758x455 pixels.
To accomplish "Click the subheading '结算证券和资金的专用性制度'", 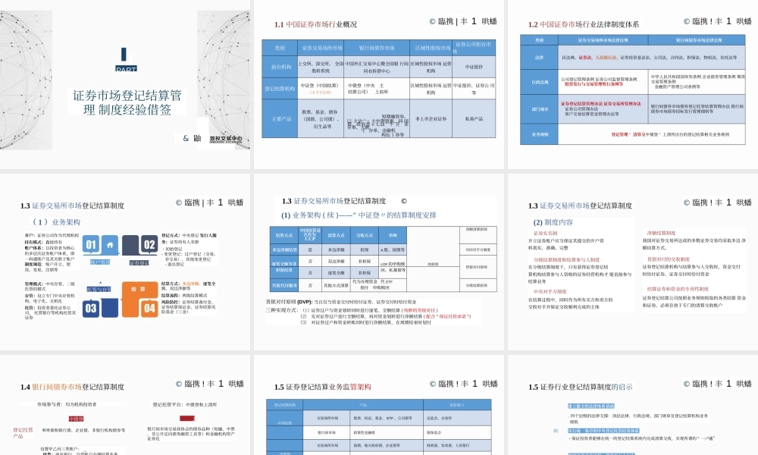I will [677, 289].
